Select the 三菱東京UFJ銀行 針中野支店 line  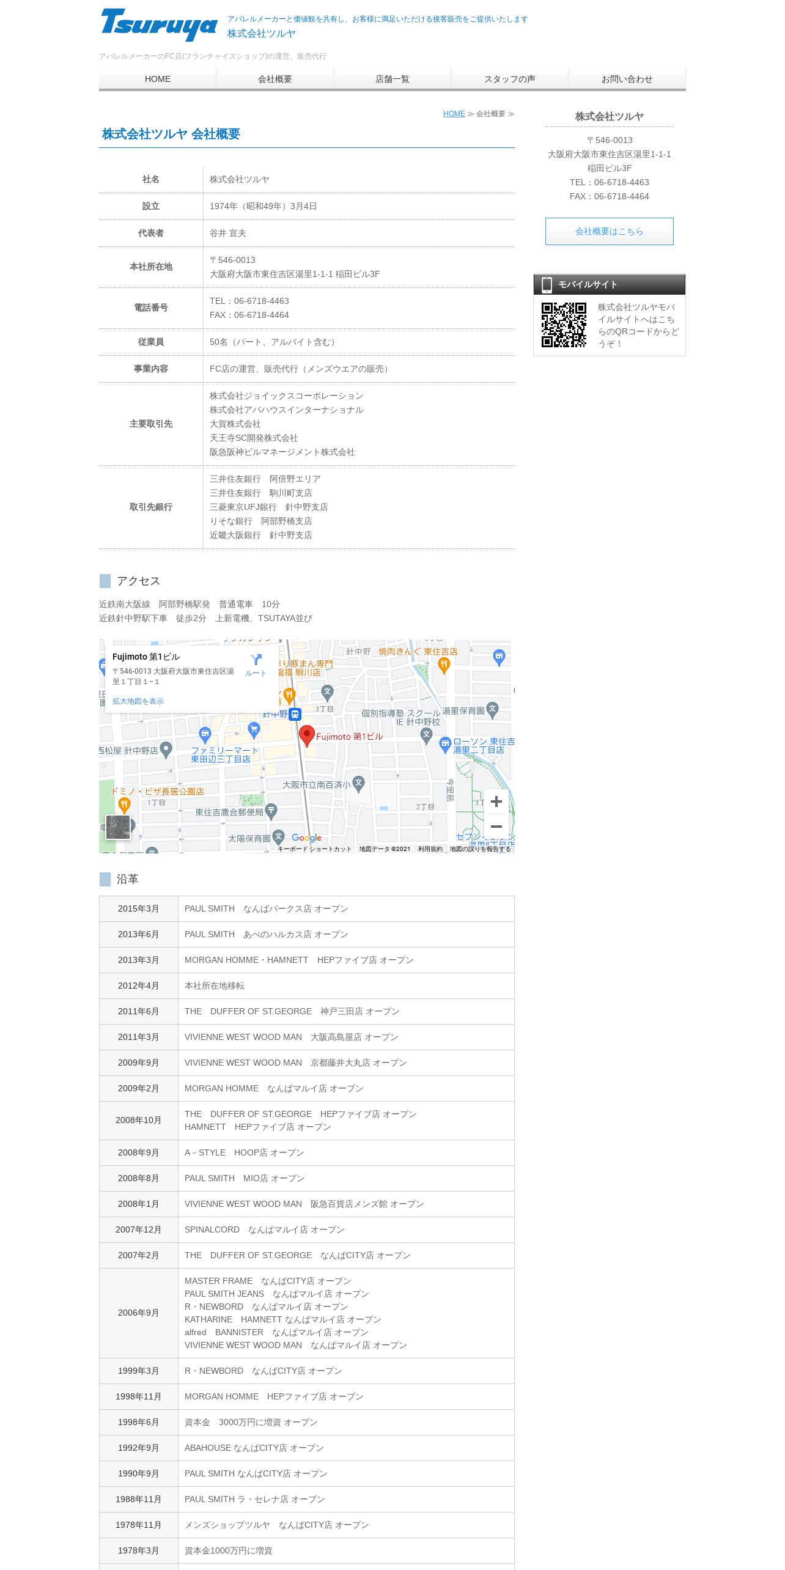click(x=269, y=507)
